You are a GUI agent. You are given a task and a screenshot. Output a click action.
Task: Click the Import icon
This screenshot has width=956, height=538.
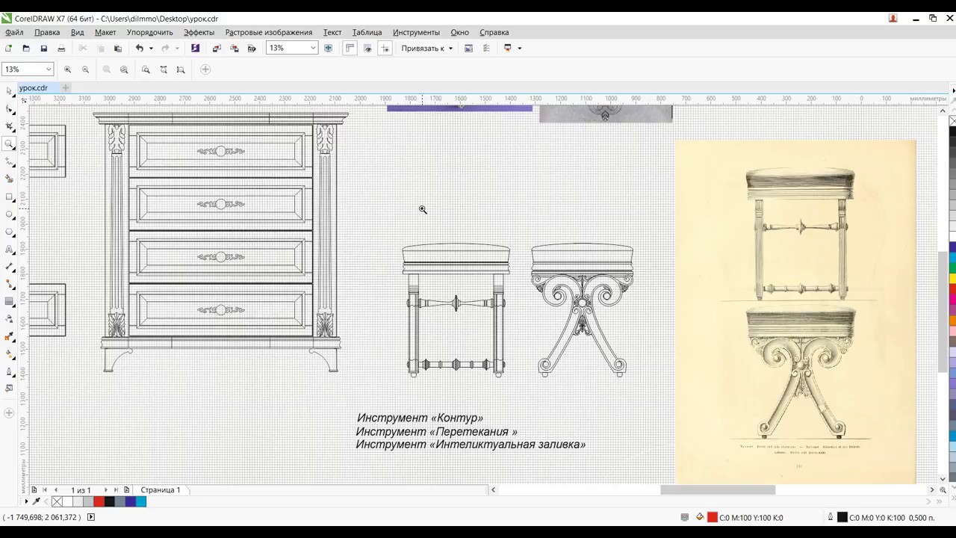[217, 48]
